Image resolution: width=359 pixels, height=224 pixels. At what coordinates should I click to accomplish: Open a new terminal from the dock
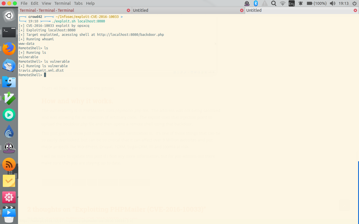click(x=9, y=32)
